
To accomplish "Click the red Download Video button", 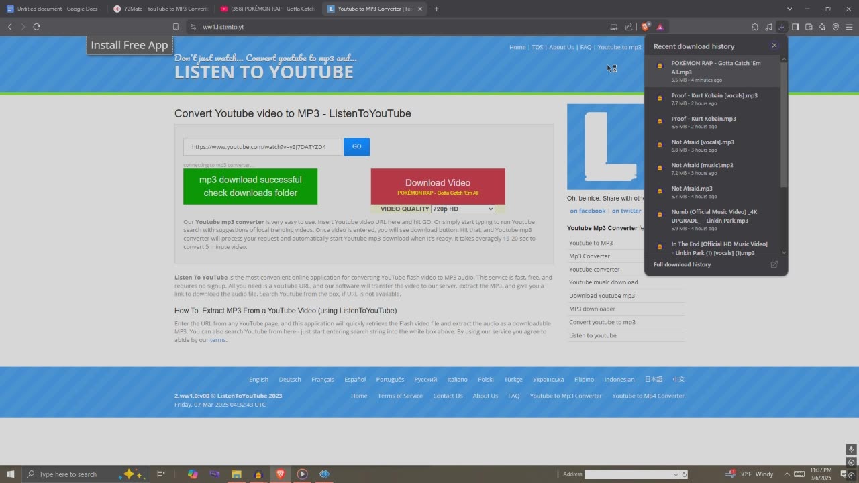I will (x=438, y=186).
